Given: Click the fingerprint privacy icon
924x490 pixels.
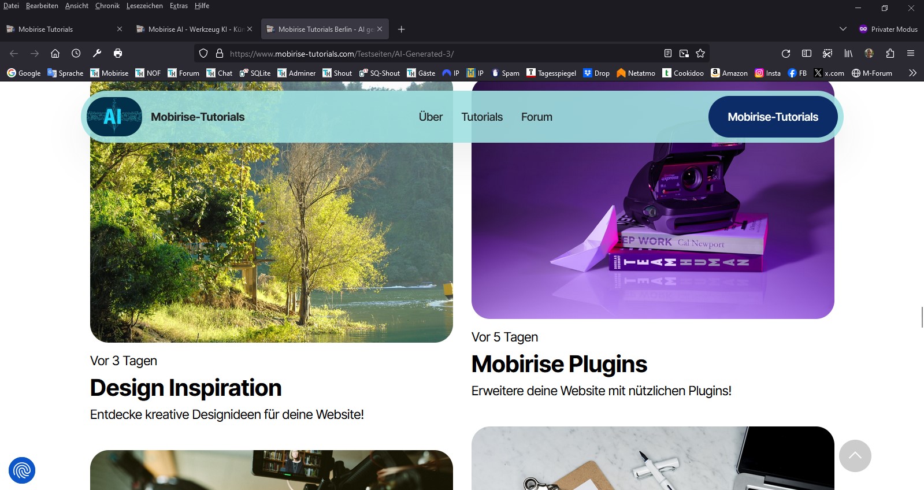Looking at the screenshot, I should [x=22, y=470].
